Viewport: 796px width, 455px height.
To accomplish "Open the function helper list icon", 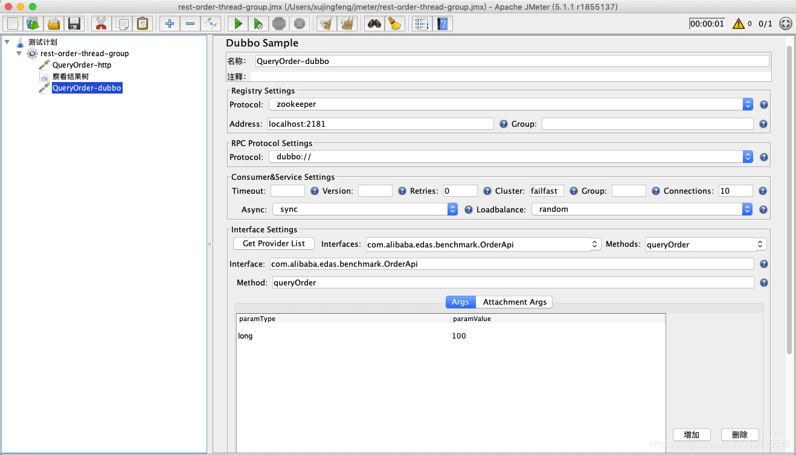I will point(422,24).
